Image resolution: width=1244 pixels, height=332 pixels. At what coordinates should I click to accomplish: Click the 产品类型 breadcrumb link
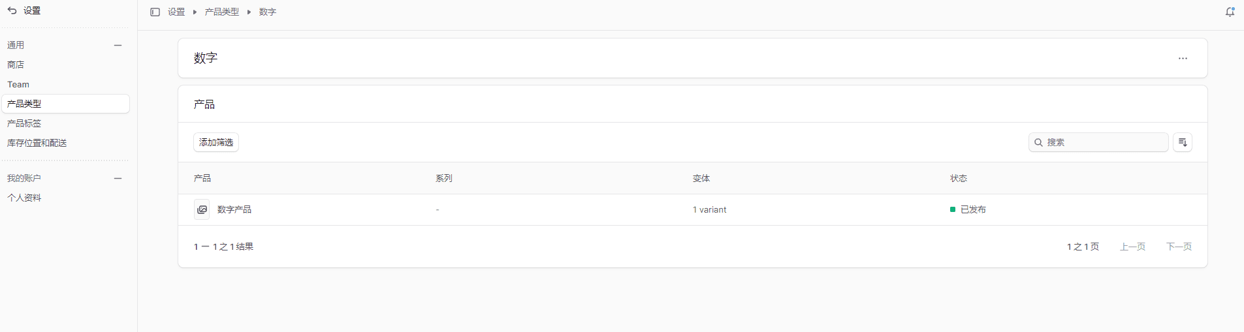coord(222,12)
